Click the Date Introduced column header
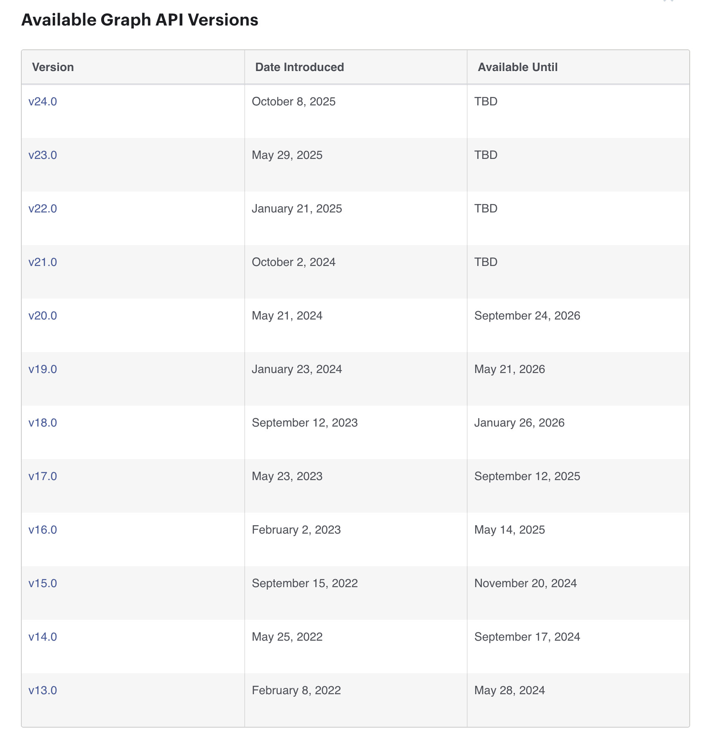 click(x=299, y=67)
